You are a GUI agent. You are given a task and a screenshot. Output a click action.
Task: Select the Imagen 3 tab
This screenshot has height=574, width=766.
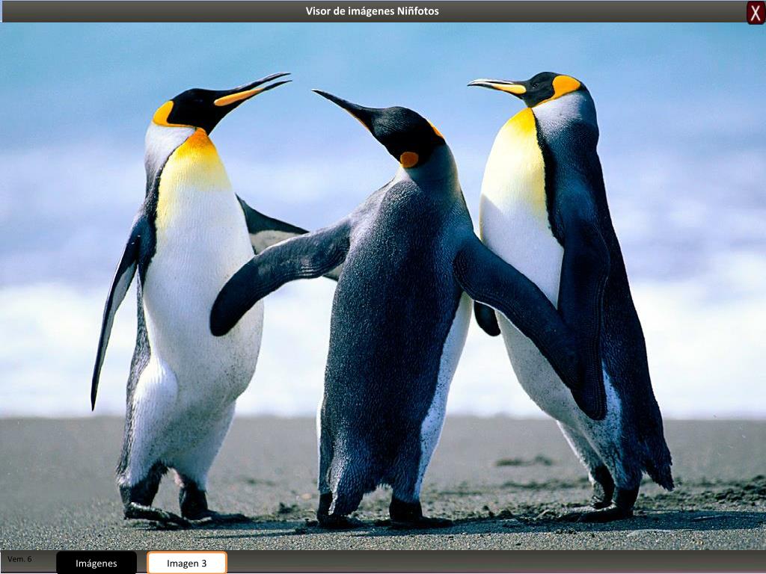(186, 564)
